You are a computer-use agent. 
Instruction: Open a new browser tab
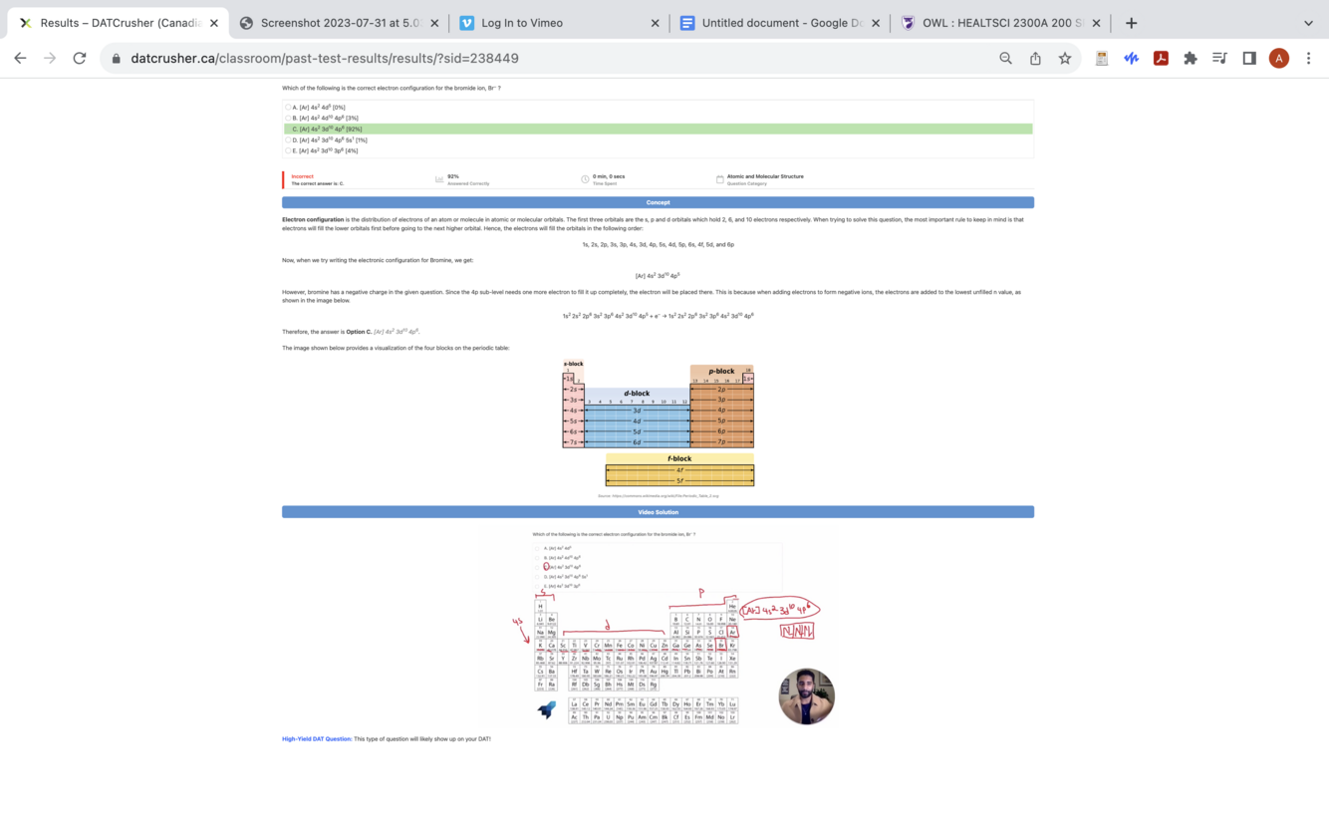click(x=1131, y=23)
